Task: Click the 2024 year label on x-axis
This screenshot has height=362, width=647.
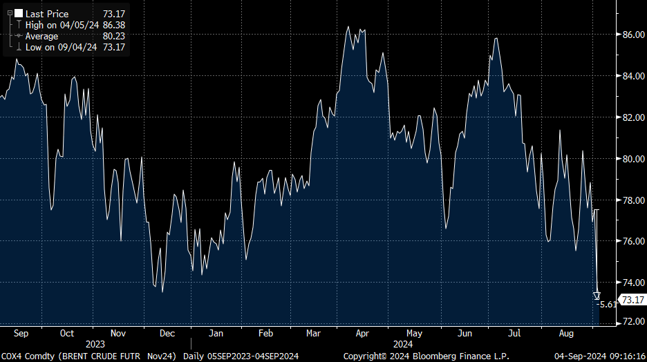Action: click(x=403, y=344)
